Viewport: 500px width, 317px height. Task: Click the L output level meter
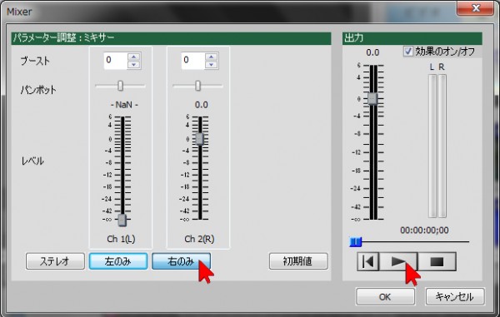432,146
